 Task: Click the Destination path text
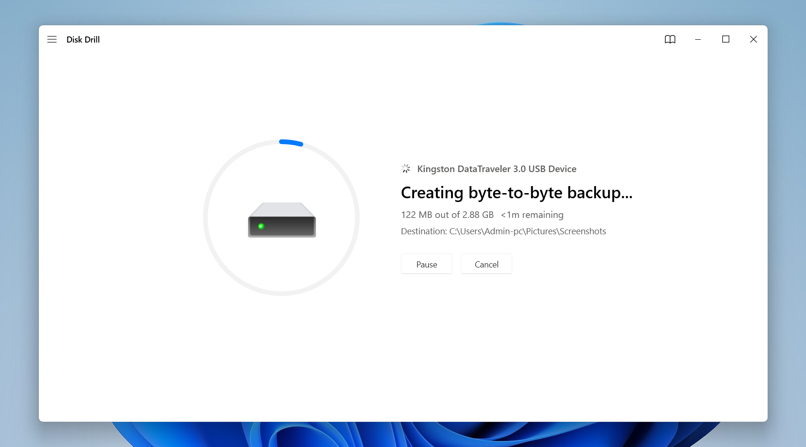(503, 231)
